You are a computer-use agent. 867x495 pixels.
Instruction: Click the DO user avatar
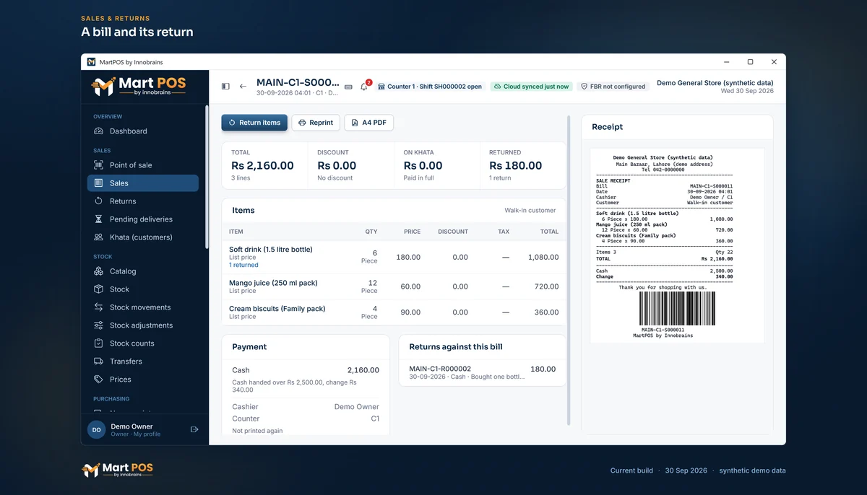pos(96,430)
